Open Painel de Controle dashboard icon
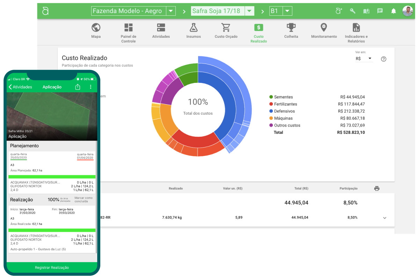 (x=128, y=28)
